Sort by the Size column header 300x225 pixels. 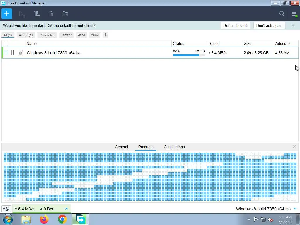[x=258, y=43]
